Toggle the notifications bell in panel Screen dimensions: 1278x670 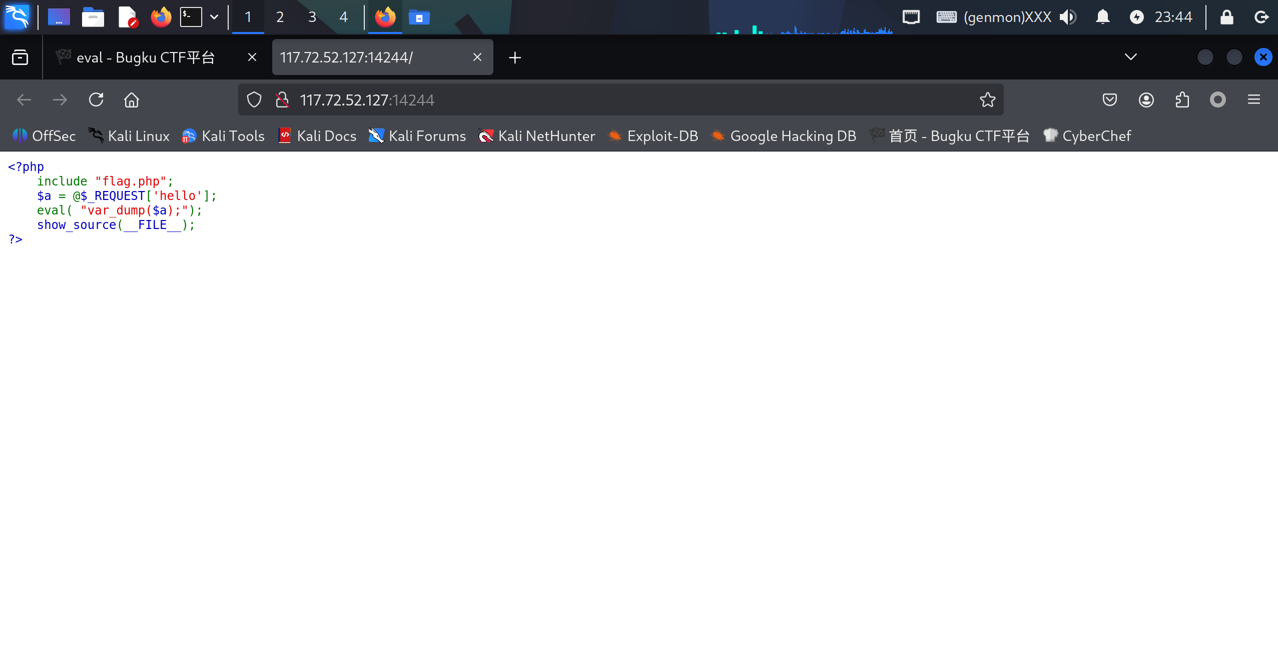pyautogui.click(x=1102, y=17)
